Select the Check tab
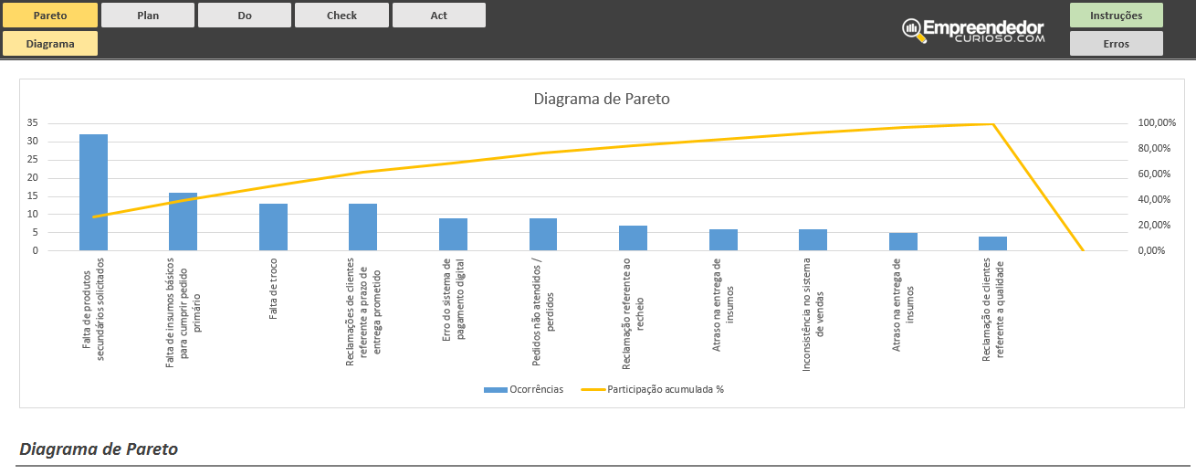The height and width of the screenshot is (475, 1196). (341, 16)
